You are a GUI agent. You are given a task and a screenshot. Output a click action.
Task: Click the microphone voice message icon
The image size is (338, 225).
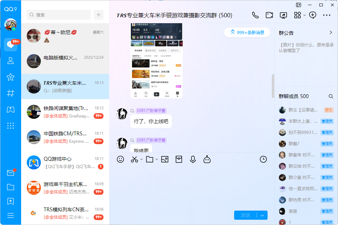[x=193, y=159]
